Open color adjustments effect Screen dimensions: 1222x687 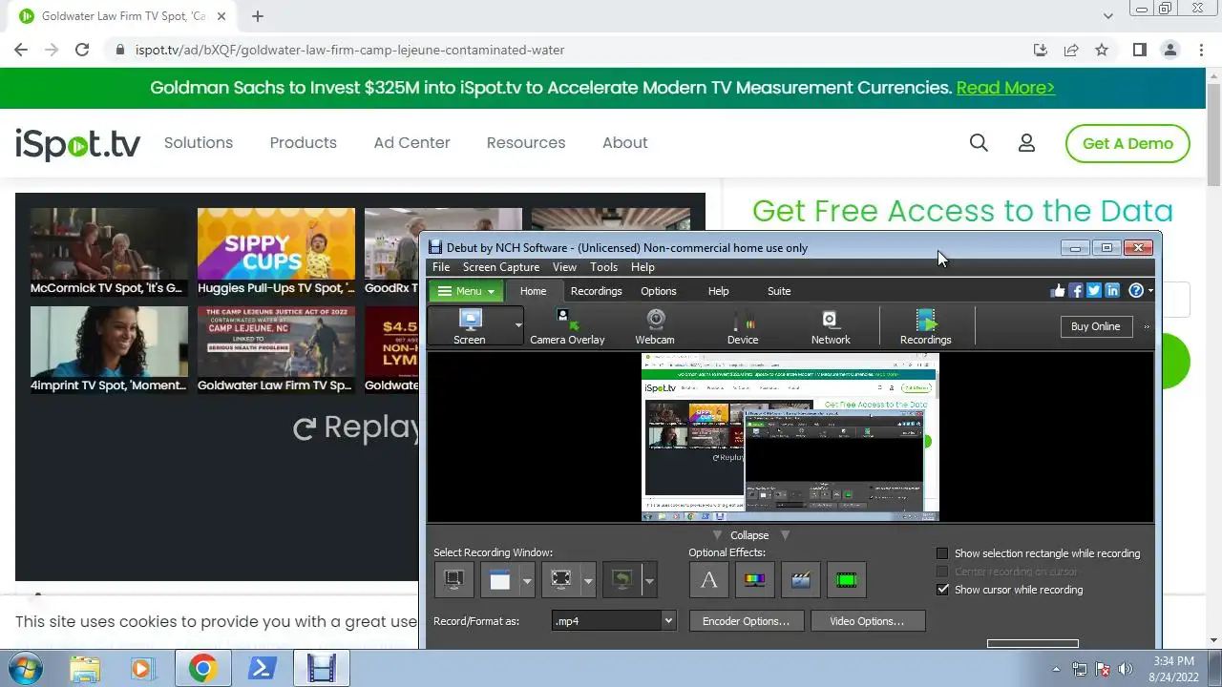point(754,579)
